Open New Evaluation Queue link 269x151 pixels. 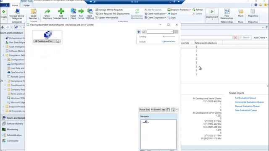point(246,110)
